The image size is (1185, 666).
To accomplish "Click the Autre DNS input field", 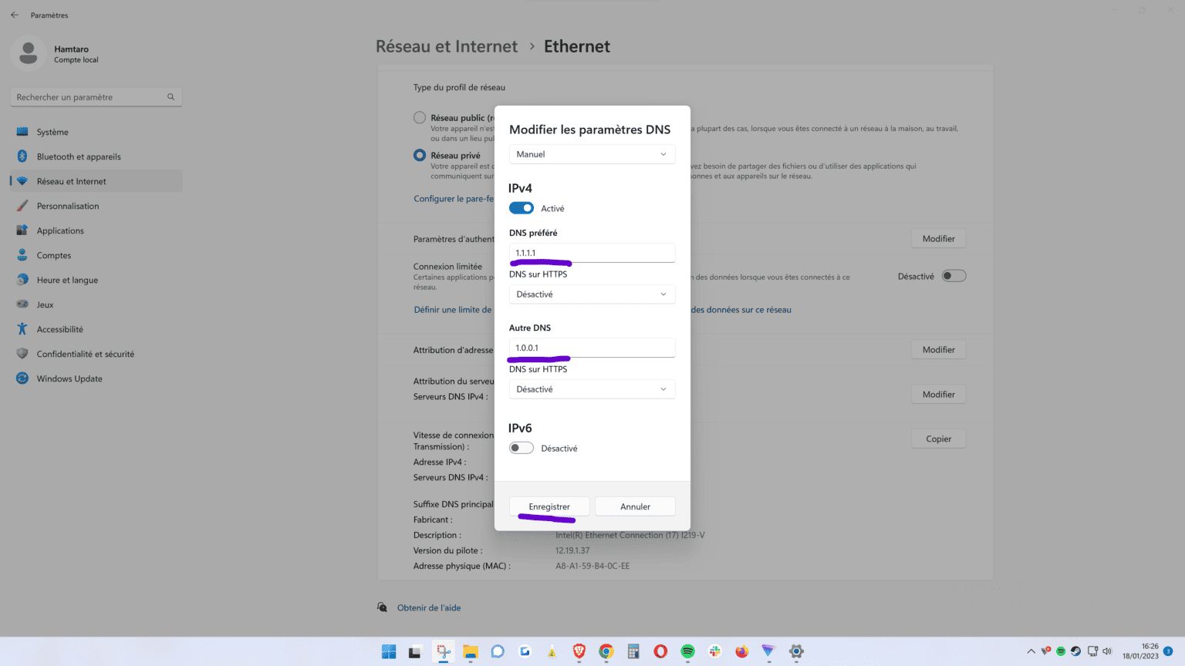I will click(x=592, y=348).
